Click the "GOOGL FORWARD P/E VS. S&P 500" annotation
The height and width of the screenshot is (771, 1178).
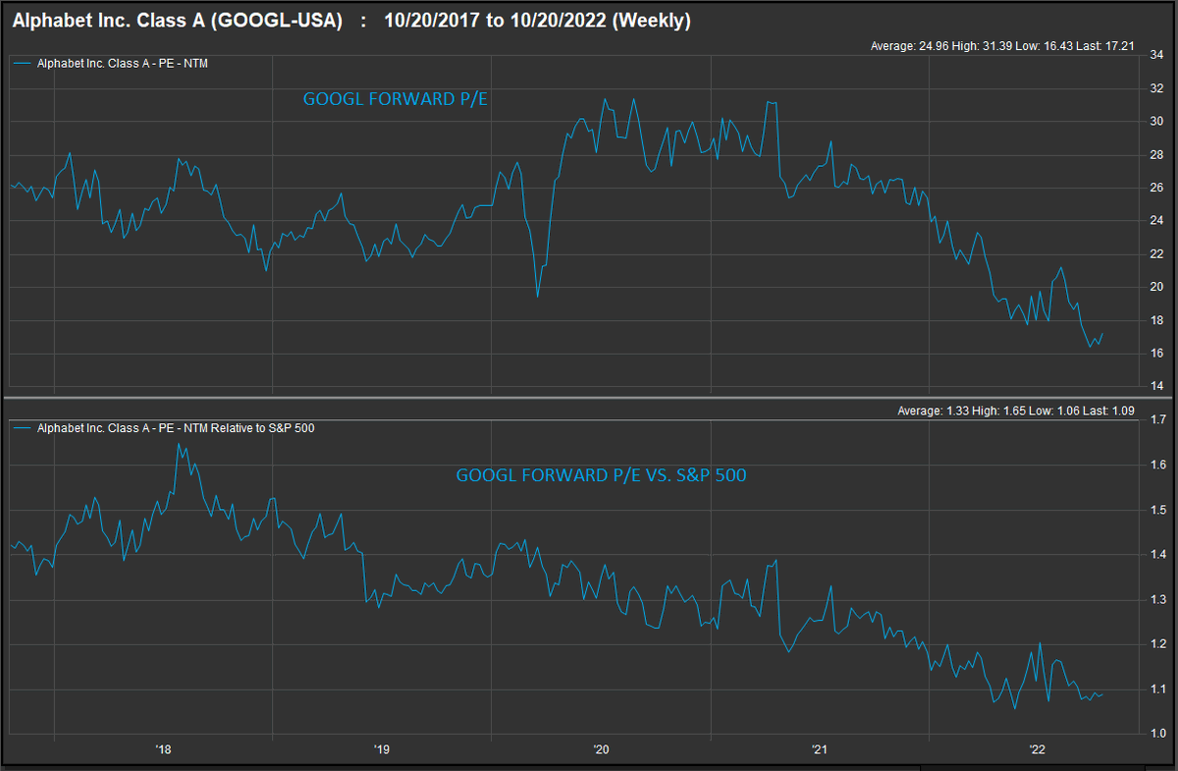(x=601, y=475)
